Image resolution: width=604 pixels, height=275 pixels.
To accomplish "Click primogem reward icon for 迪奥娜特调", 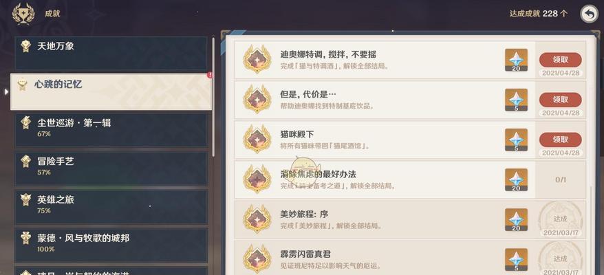I will click(x=516, y=60).
